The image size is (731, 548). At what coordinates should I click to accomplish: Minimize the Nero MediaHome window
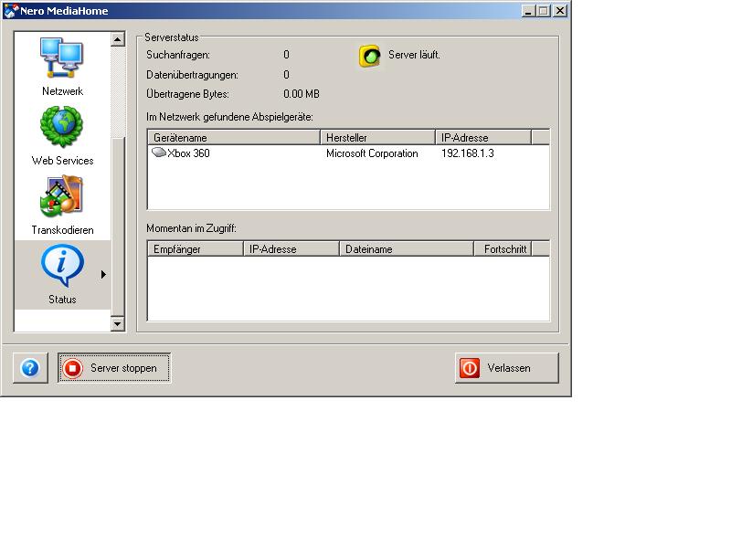pos(528,11)
